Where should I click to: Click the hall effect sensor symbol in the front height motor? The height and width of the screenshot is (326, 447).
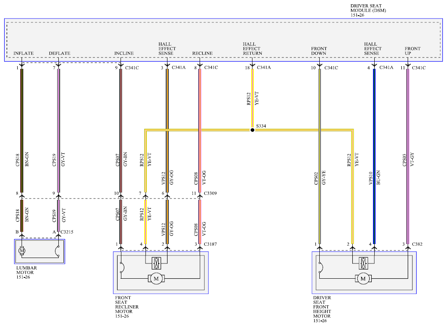click(363, 263)
